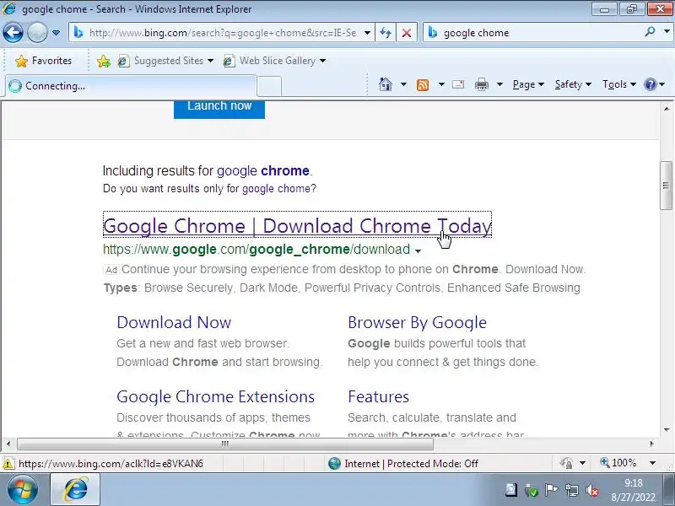Click the network tray icon
Viewport: 675px width, 506px height.
tap(572, 490)
